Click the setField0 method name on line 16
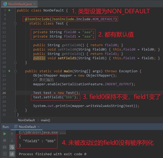 67,50
